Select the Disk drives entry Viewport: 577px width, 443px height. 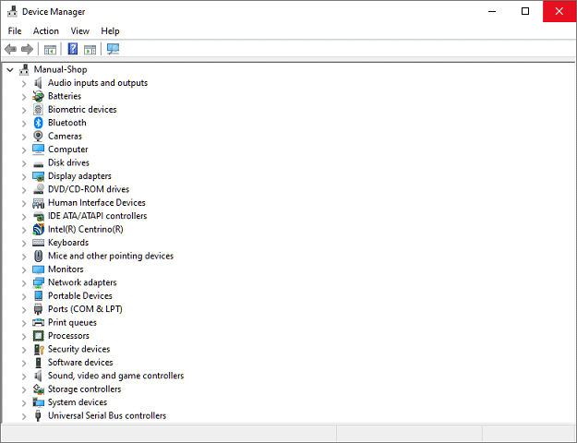68,162
